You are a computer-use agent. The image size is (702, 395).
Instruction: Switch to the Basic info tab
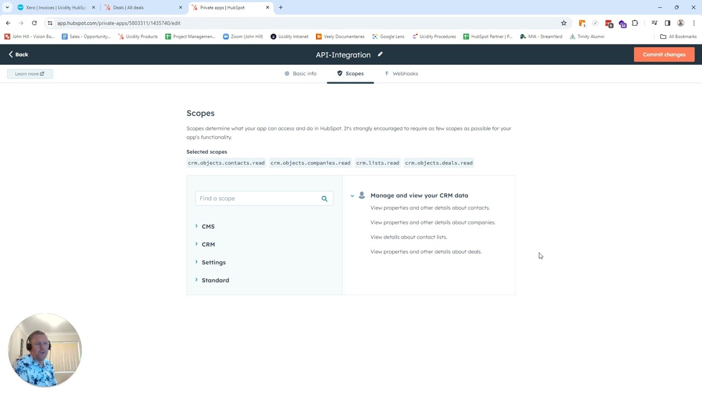pyautogui.click(x=300, y=74)
